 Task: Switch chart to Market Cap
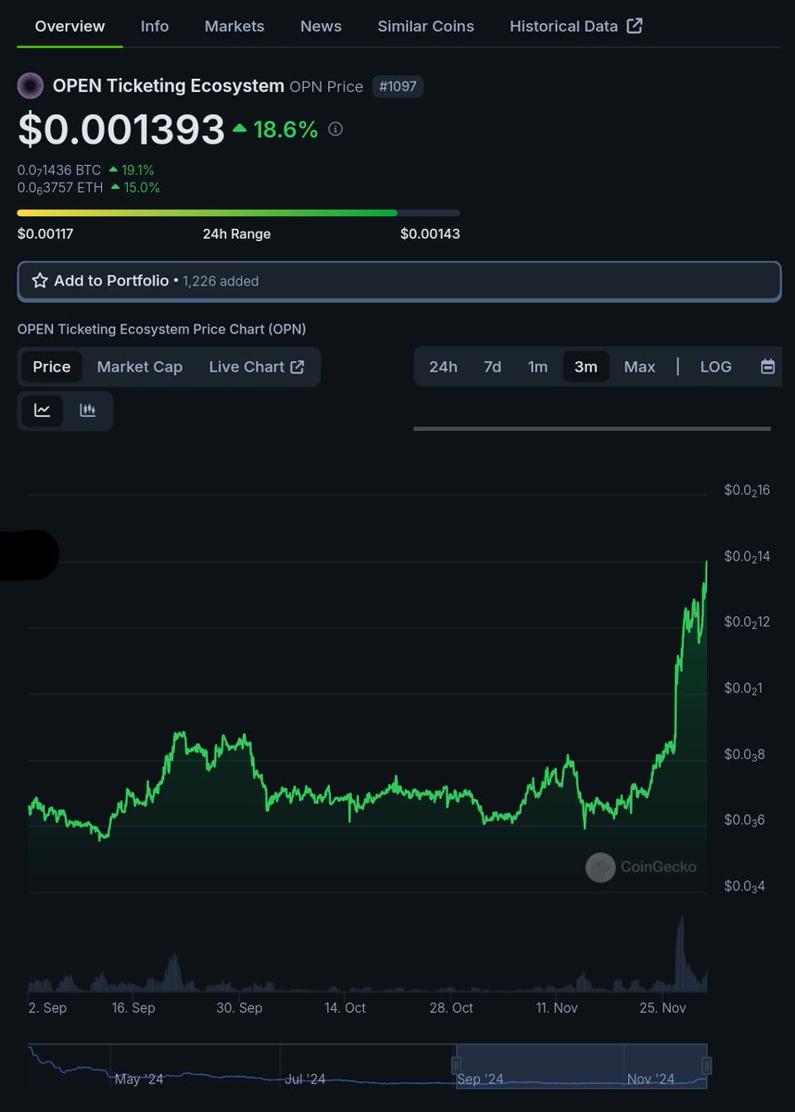pos(140,367)
